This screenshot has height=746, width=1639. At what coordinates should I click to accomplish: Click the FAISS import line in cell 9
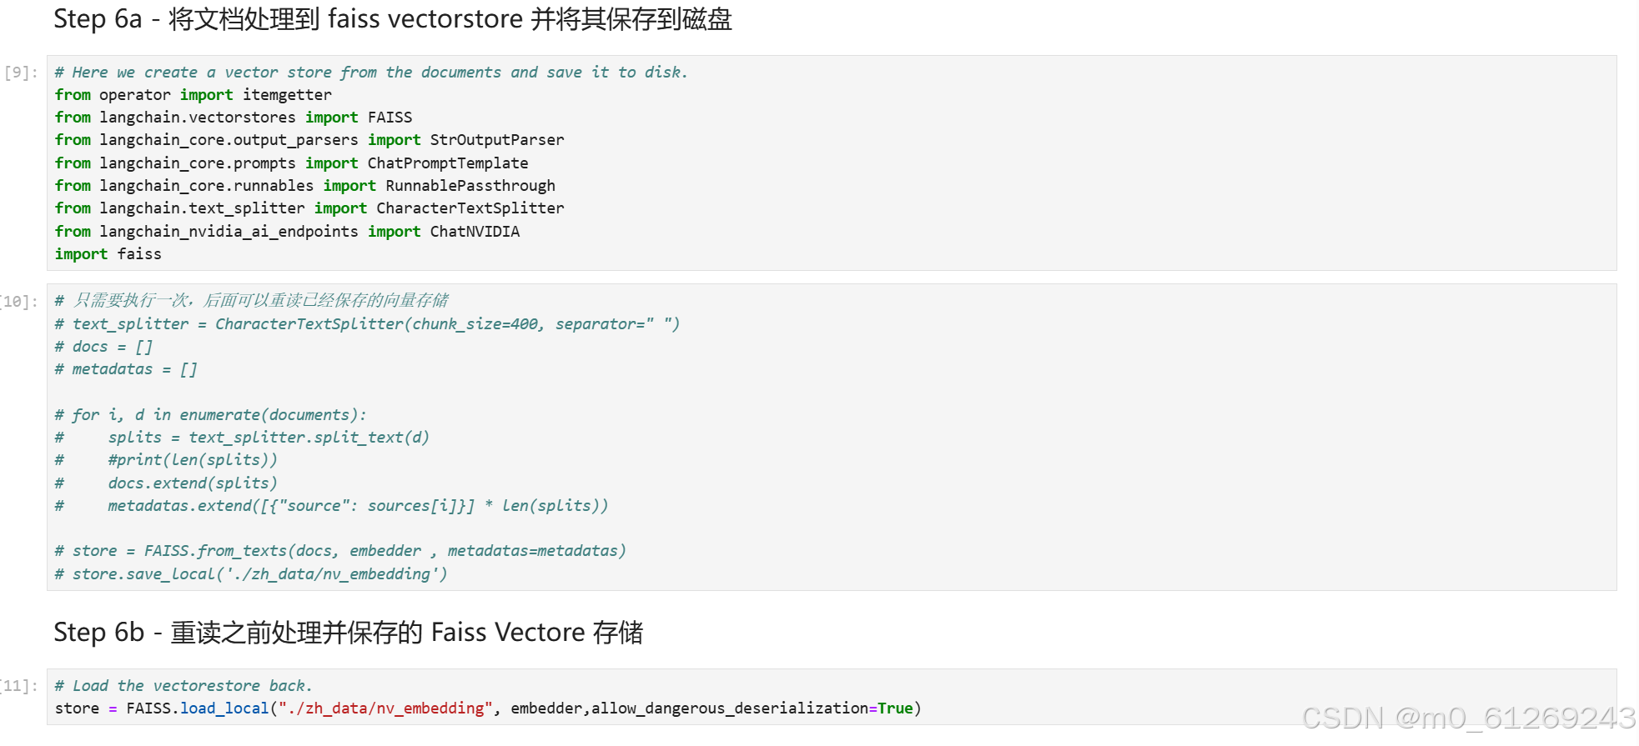[234, 118]
